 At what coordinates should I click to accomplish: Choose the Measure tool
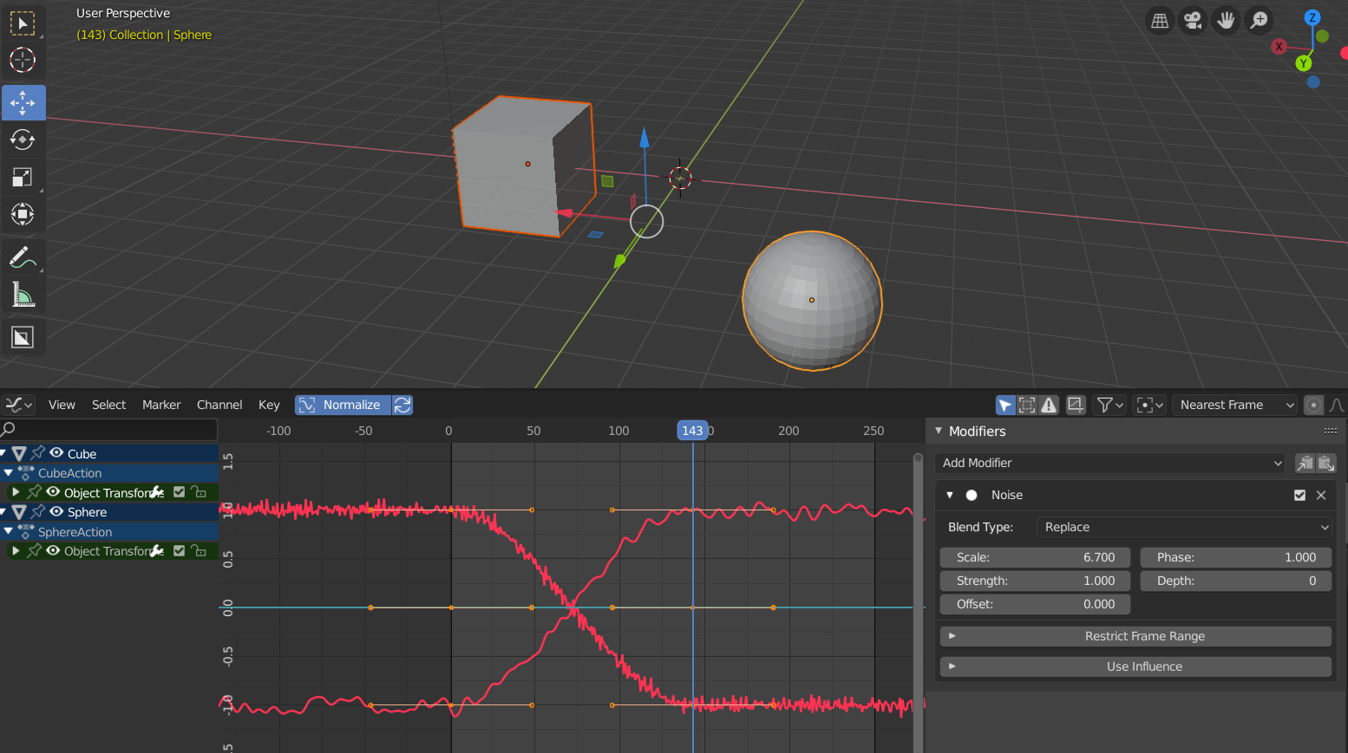pyautogui.click(x=23, y=295)
